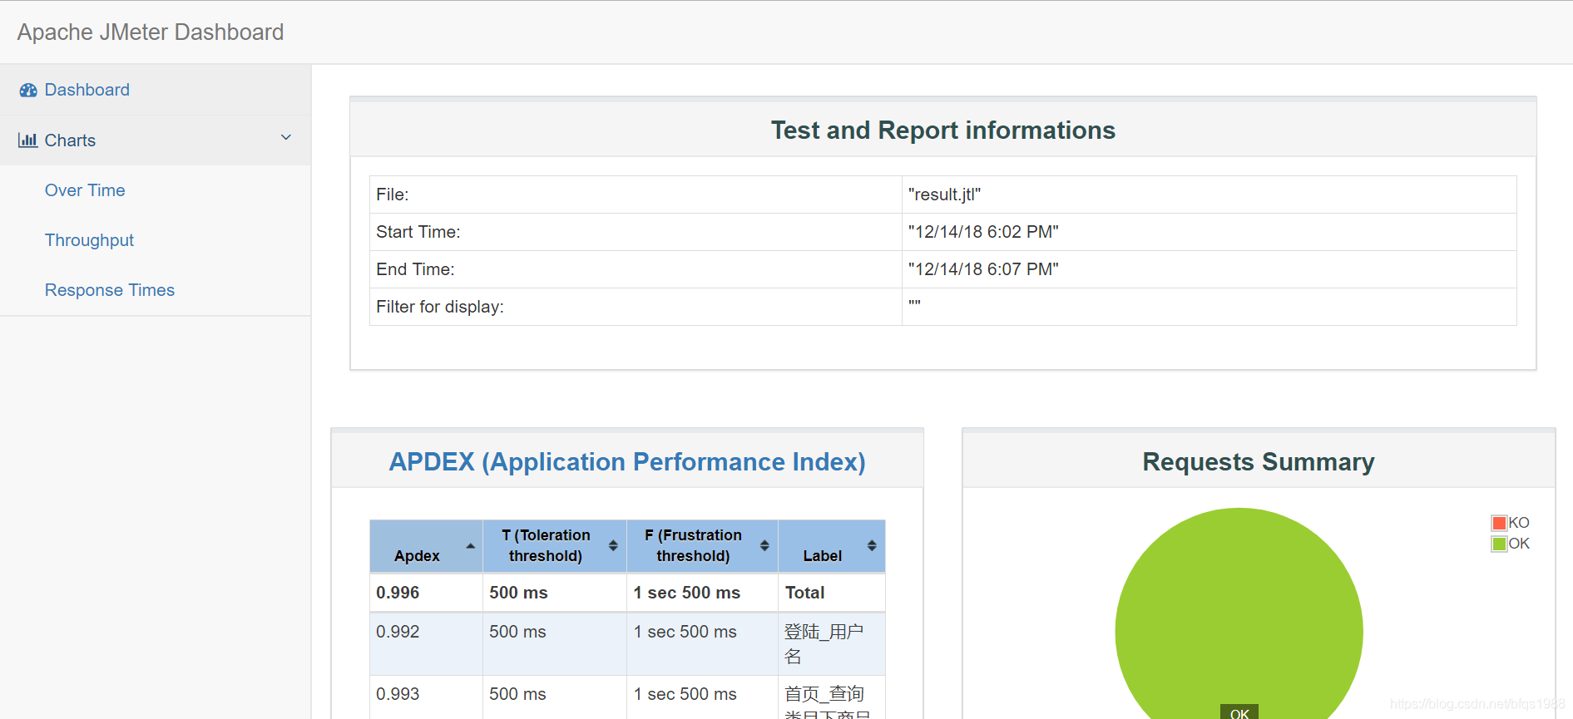Click the red KO color swatch
This screenshot has width=1573, height=719.
point(1500,523)
